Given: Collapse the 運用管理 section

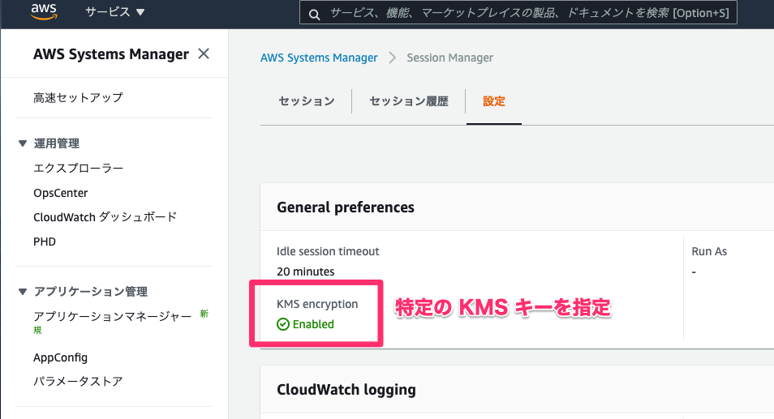Looking at the screenshot, I should click(x=23, y=143).
